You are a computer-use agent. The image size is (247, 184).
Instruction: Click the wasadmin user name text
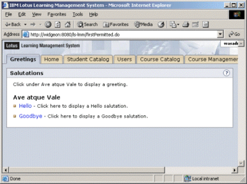tap(231, 43)
